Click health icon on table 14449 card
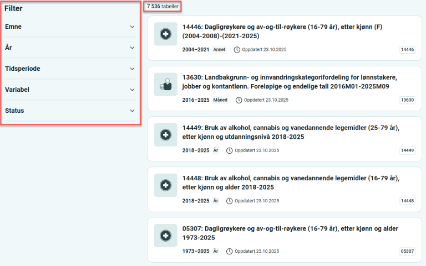This screenshot has height=266, width=426. [165, 134]
